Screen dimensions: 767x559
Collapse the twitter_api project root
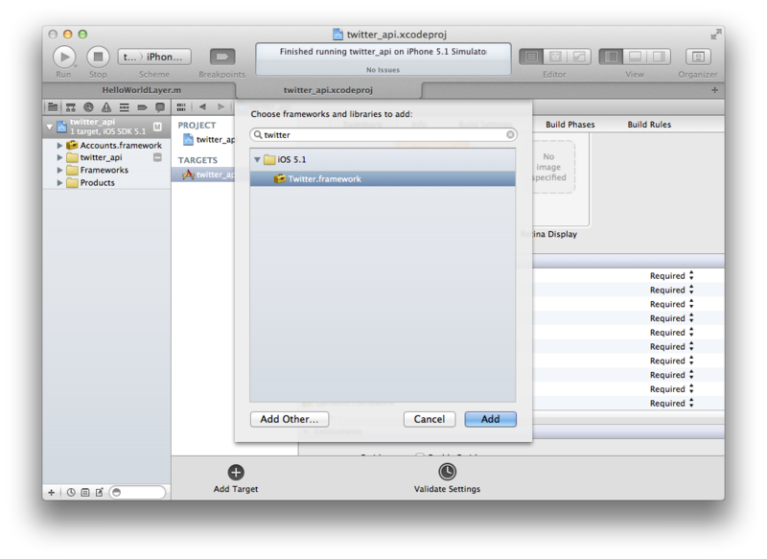coord(50,127)
